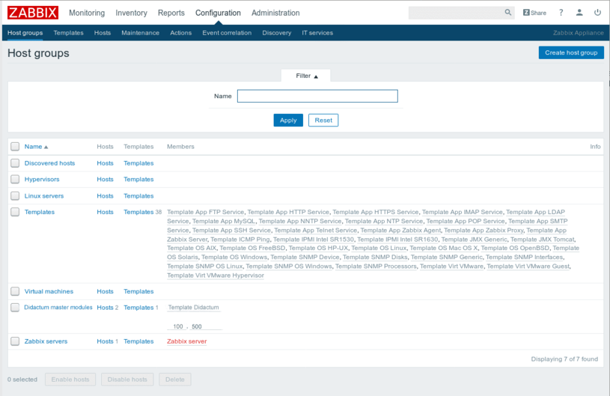Open Didactum master modules group
The image size is (610, 396).
tap(58, 308)
